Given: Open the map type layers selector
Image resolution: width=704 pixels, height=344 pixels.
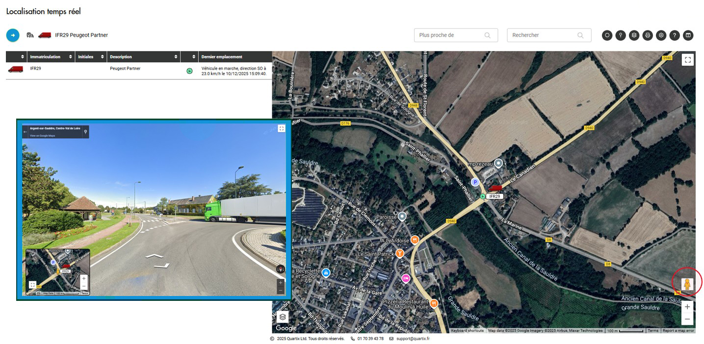Looking at the screenshot, I should 283,317.
